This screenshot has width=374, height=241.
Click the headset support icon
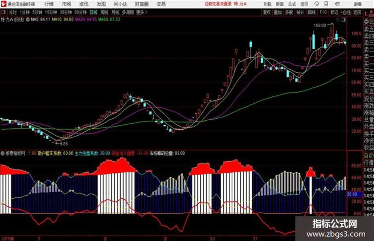[317, 4]
